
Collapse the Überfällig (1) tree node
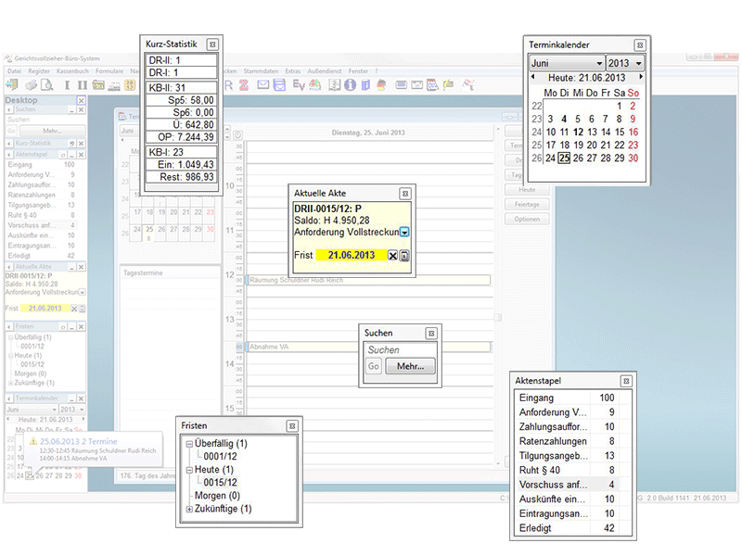[x=188, y=444]
